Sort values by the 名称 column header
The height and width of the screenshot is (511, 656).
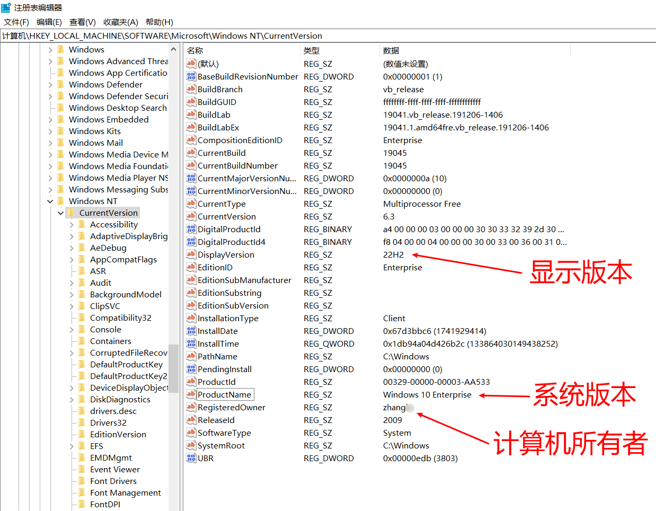point(242,50)
